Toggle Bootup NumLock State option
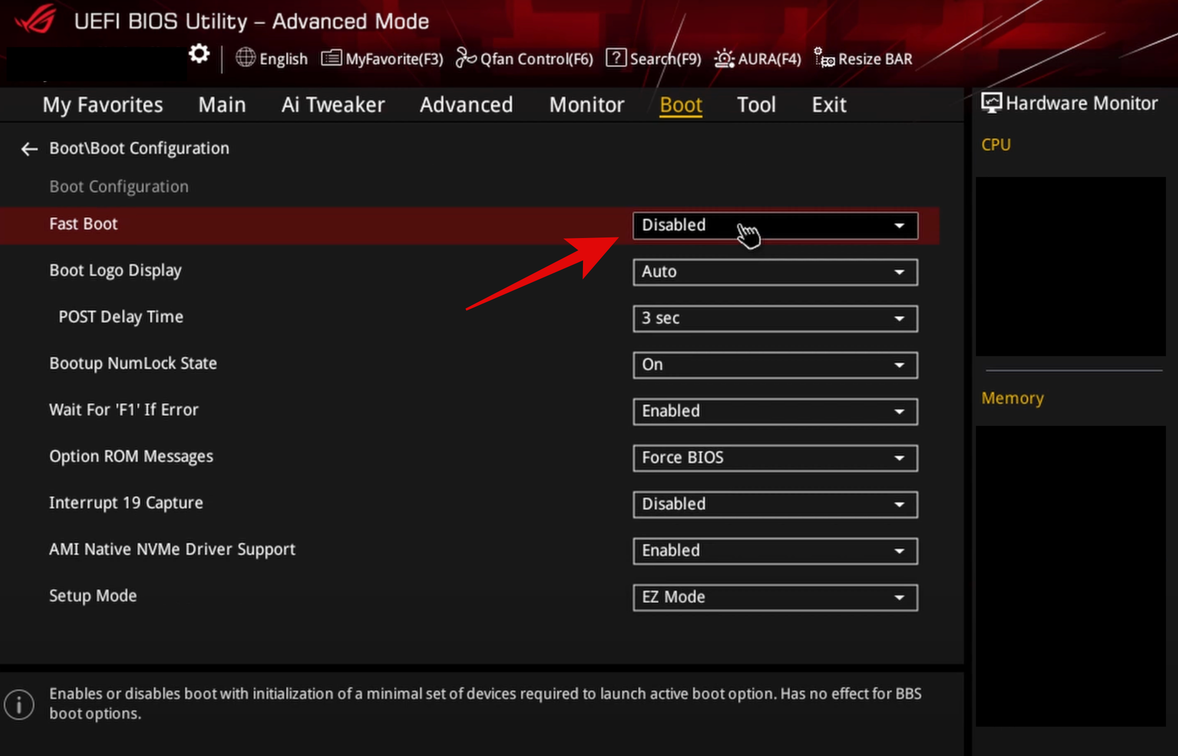The image size is (1178, 756). pos(774,365)
